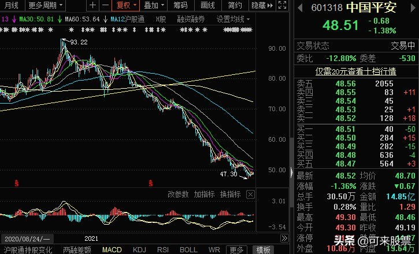Click 买二 row price 48.50
The height and width of the screenshot is (254, 419).
(x=346, y=138)
